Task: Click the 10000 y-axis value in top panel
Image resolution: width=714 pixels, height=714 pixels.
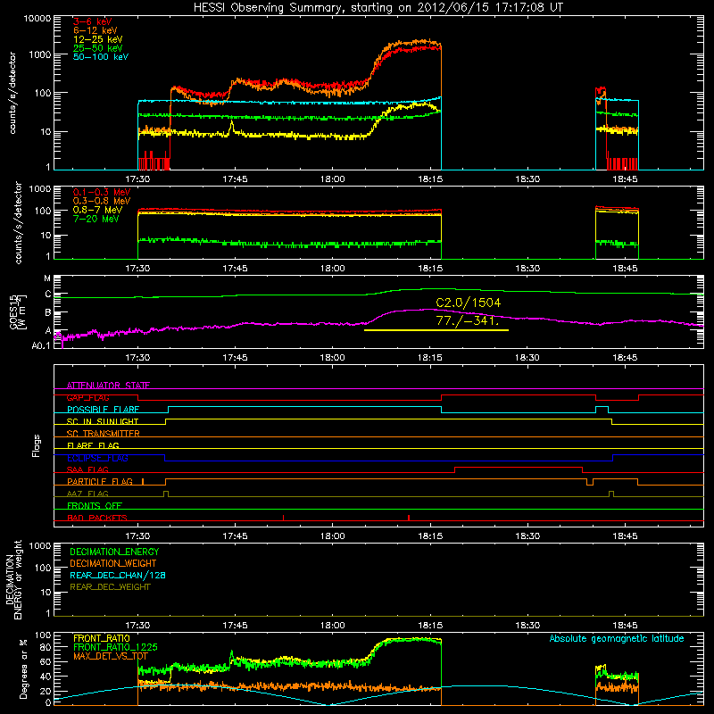Action: (x=37, y=18)
